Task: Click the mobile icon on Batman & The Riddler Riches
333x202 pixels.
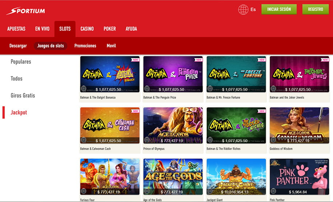Action: pos(210,140)
